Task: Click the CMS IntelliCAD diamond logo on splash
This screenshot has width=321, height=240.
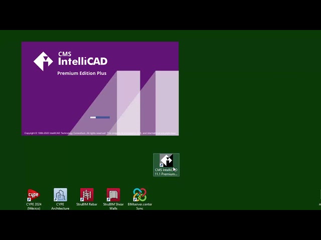Action: click(44, 61)
